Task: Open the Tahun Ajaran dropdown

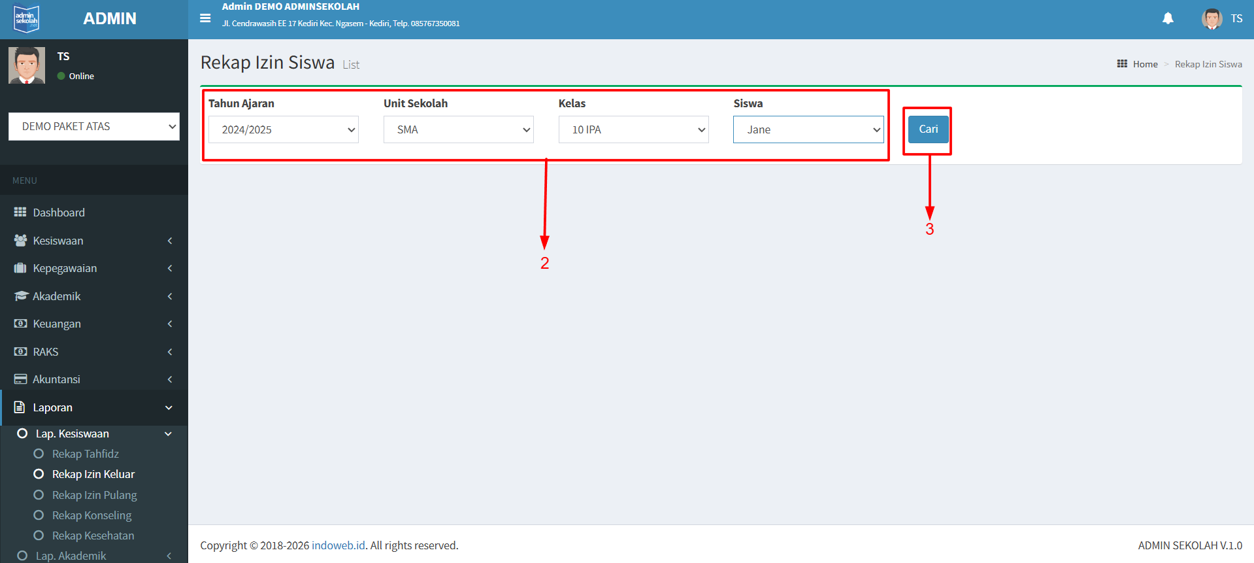Action: (x=283, y=129)
